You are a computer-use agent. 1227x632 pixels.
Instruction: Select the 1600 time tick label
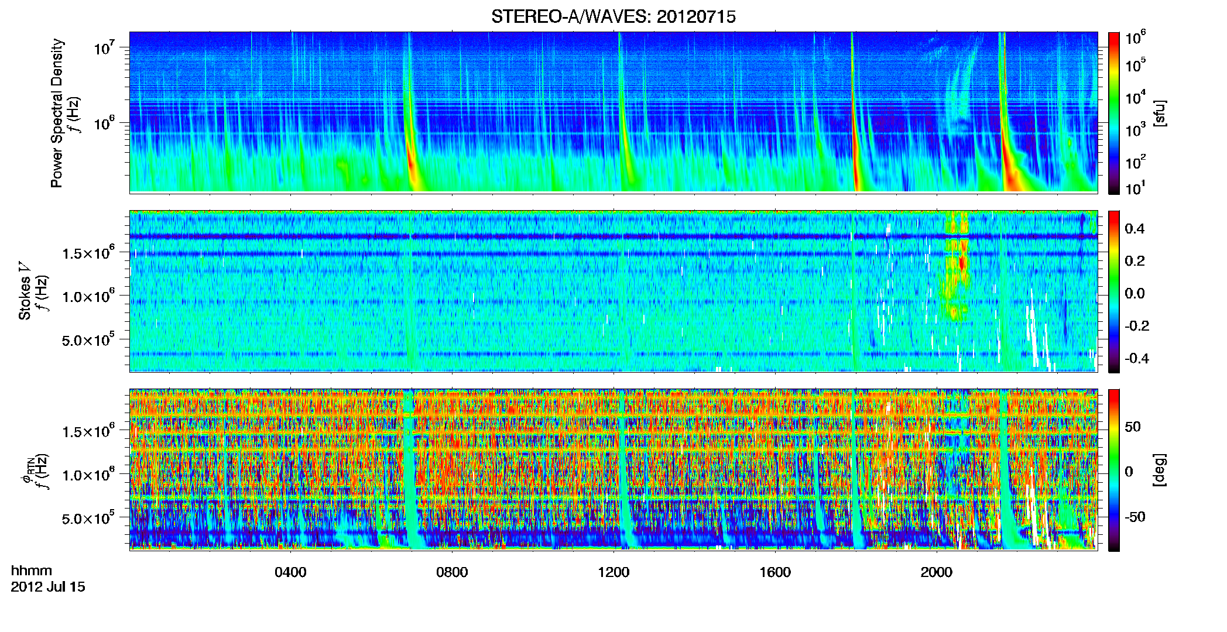pyautogui.click(x=775, y=572)
